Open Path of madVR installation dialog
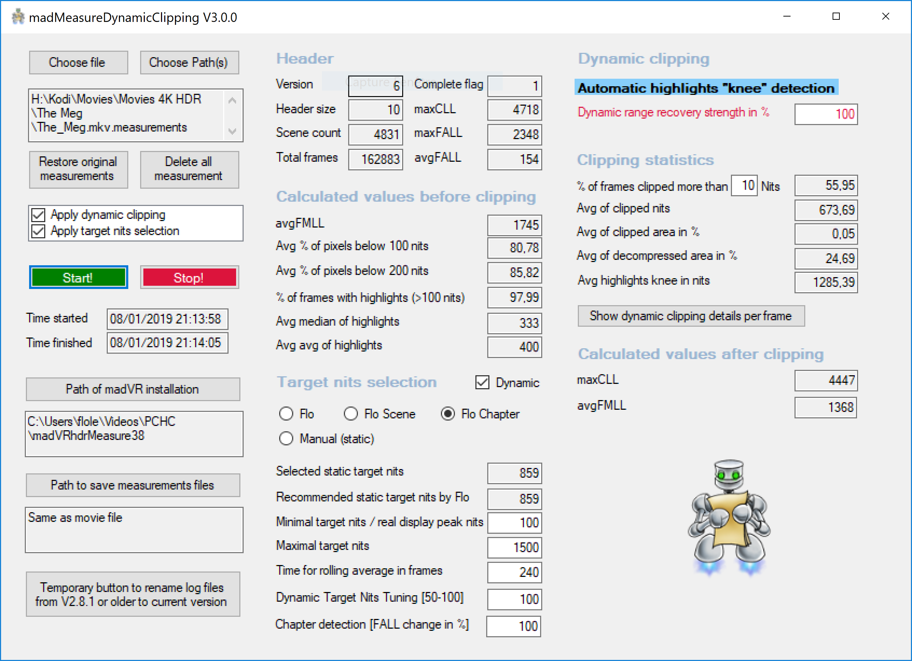Viewport: 912px width, 661px height. click(133, 389)
